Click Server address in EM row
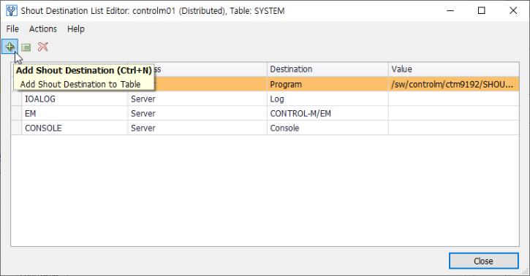530x276 pixels. coord(197,113)
